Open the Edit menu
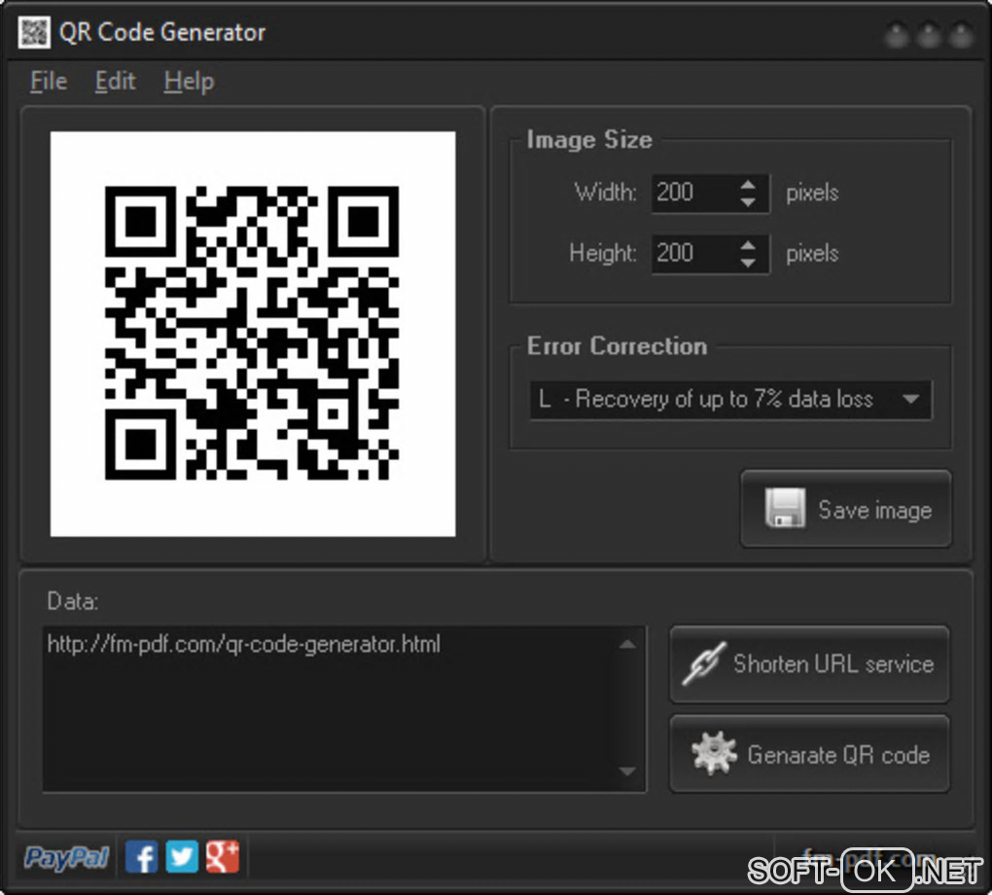Screen dimensions: 992x895 (x=115, y=82)
